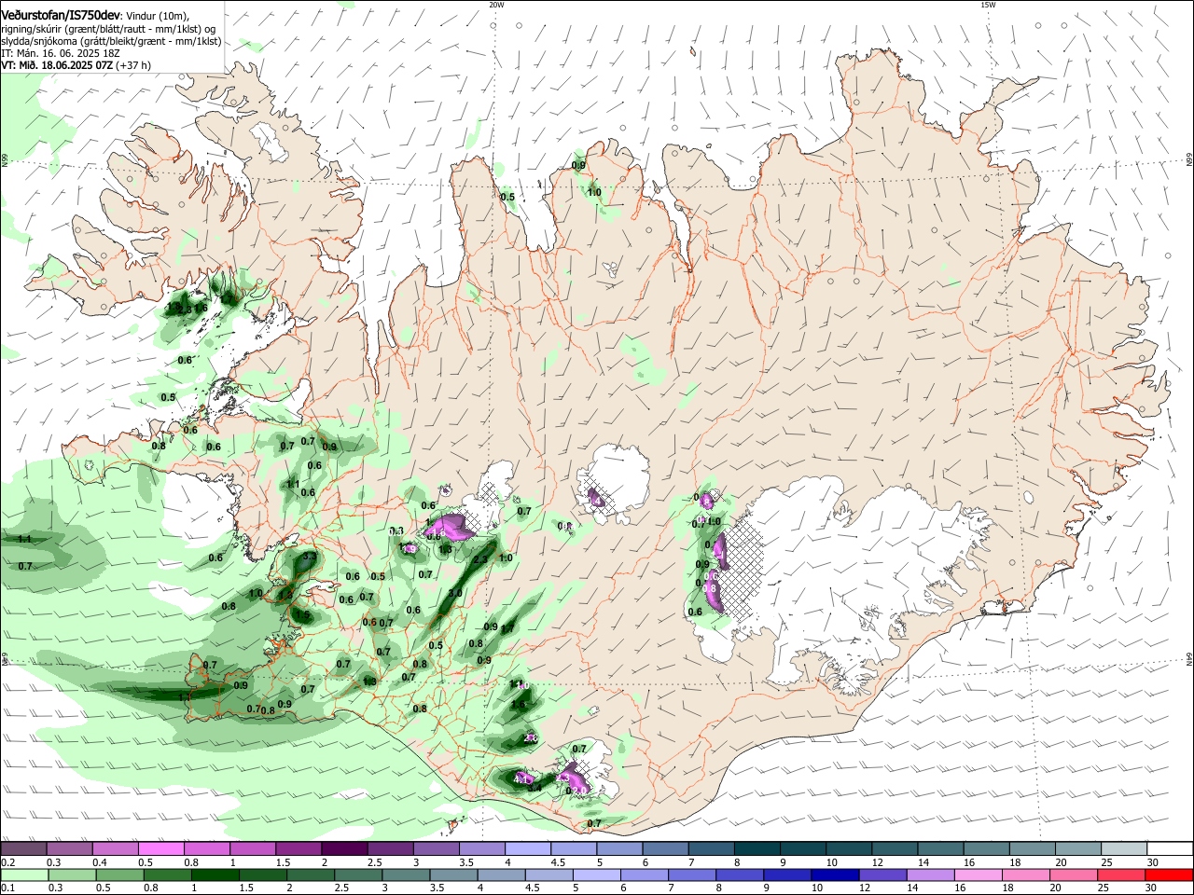Screen dimensions: 1194x895
Task: Pick the rain legend swatch labeled 2
Action: pyautogui.click(x=311, y=874)
